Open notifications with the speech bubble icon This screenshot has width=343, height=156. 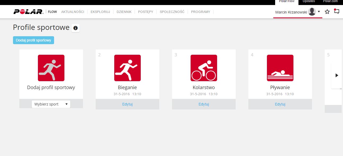pos(336,11)
